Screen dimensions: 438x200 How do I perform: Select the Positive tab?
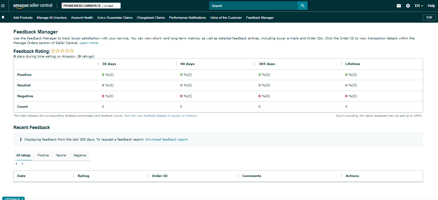(43, 155)
